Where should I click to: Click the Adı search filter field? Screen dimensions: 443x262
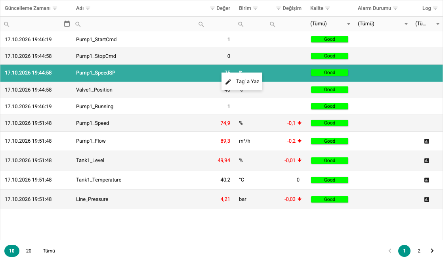(134, 24)
